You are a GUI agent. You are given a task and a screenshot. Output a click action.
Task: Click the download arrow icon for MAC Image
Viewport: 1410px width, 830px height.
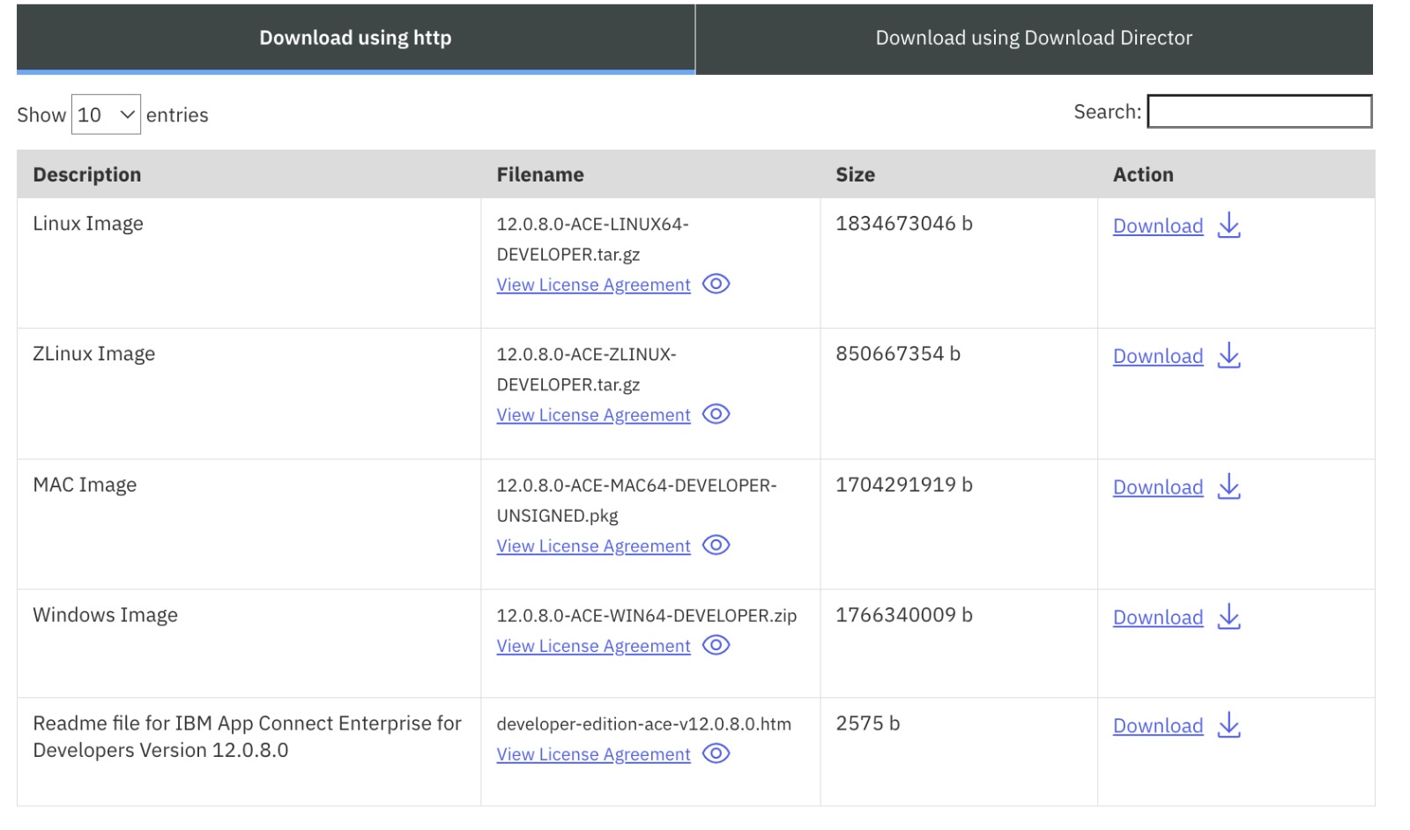[1228, 486]
